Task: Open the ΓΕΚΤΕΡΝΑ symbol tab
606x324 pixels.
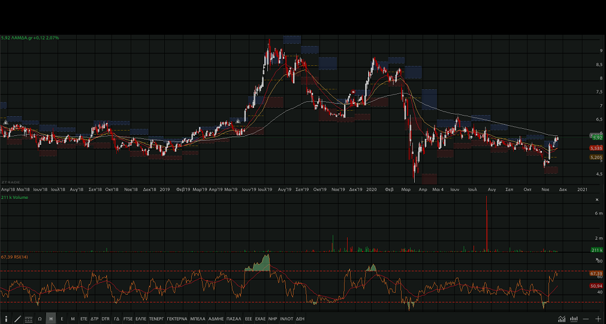Action: click(x=177, y=319)
